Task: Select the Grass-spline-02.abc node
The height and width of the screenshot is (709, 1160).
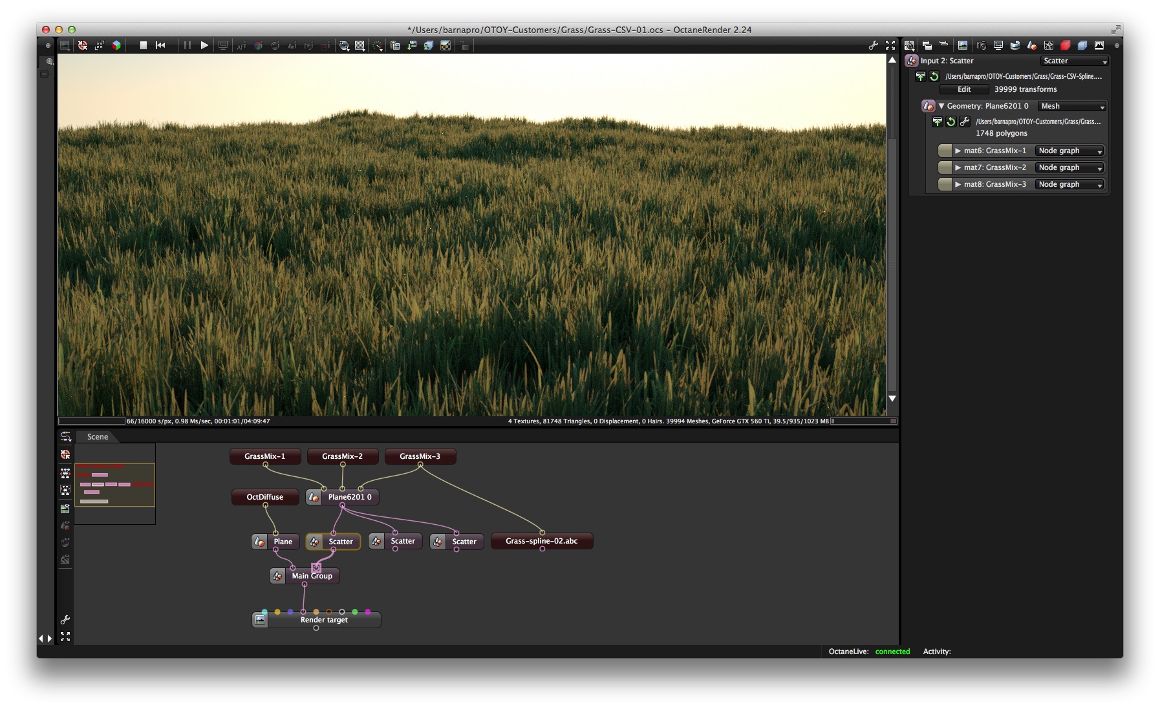Action: (542, 541)
